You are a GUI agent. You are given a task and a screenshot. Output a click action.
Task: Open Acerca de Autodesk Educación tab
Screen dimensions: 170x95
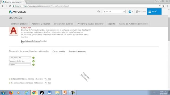coord(133,24)
